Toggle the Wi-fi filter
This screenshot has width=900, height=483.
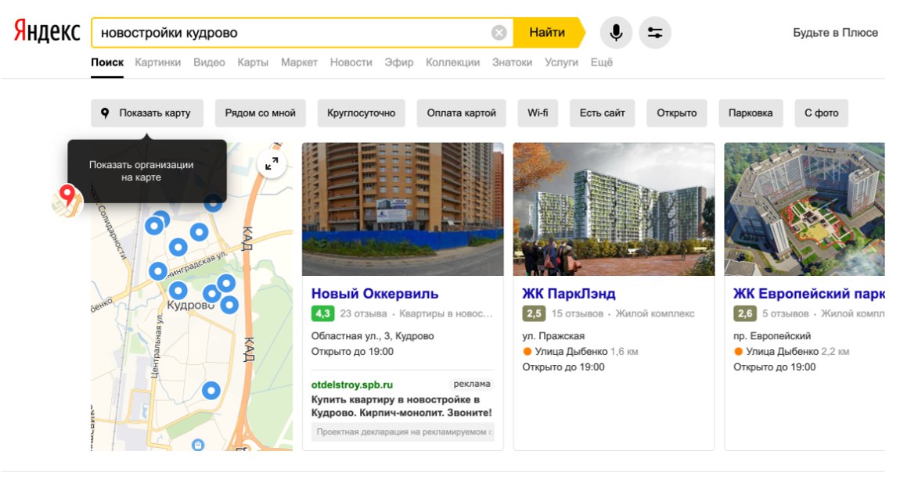click(x=538, y=113)
